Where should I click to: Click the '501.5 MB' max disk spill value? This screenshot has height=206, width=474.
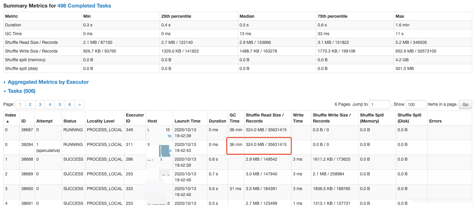[405, 68]
